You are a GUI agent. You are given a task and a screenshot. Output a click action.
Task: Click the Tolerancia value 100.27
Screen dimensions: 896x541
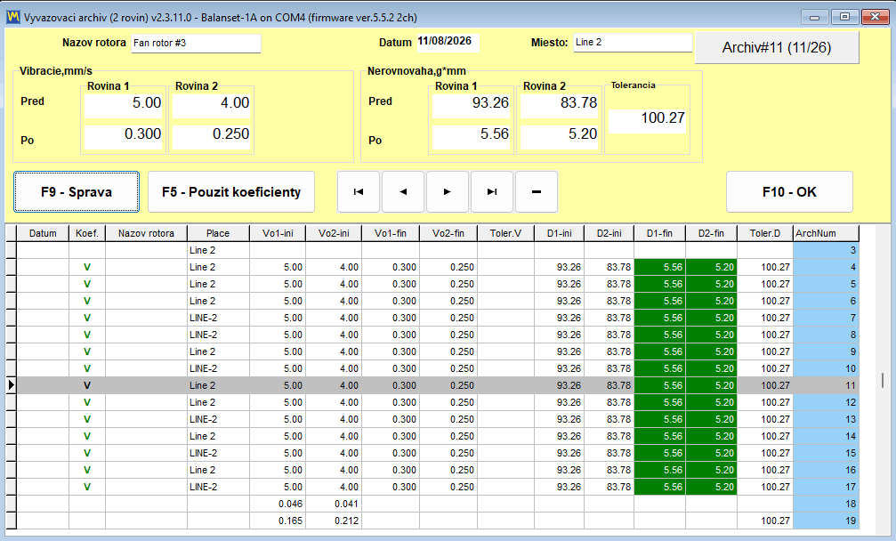point(648,120)
